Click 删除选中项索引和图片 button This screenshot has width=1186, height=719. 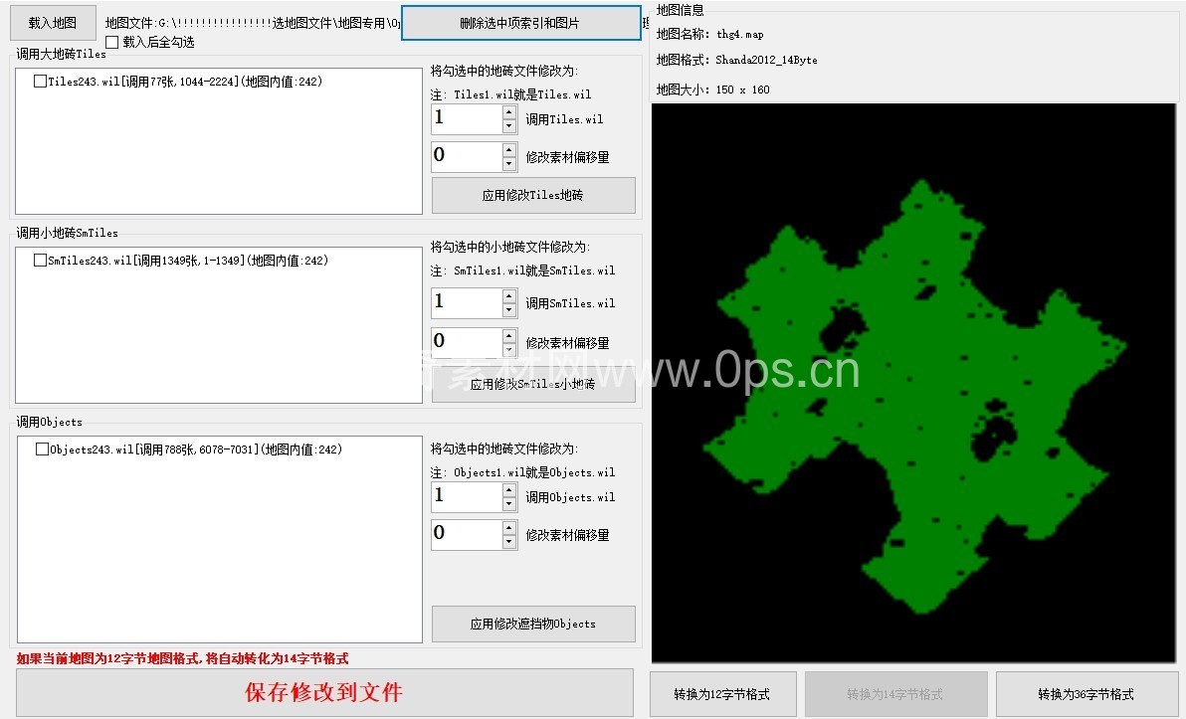pos(520,23)
